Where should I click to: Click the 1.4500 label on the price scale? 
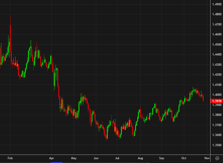pyautogui.click(x=217, y=44)
